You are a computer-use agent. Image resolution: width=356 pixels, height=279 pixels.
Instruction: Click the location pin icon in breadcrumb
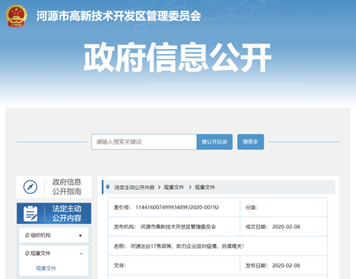click(108, 187)
